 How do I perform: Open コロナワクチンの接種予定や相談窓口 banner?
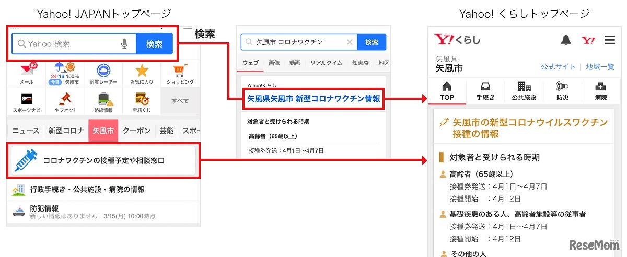(103, 160)
